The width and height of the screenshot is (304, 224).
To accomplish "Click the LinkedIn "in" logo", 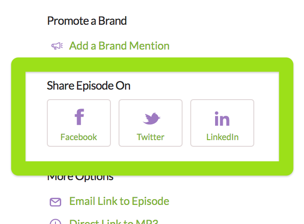I will [x=222, y=118].
